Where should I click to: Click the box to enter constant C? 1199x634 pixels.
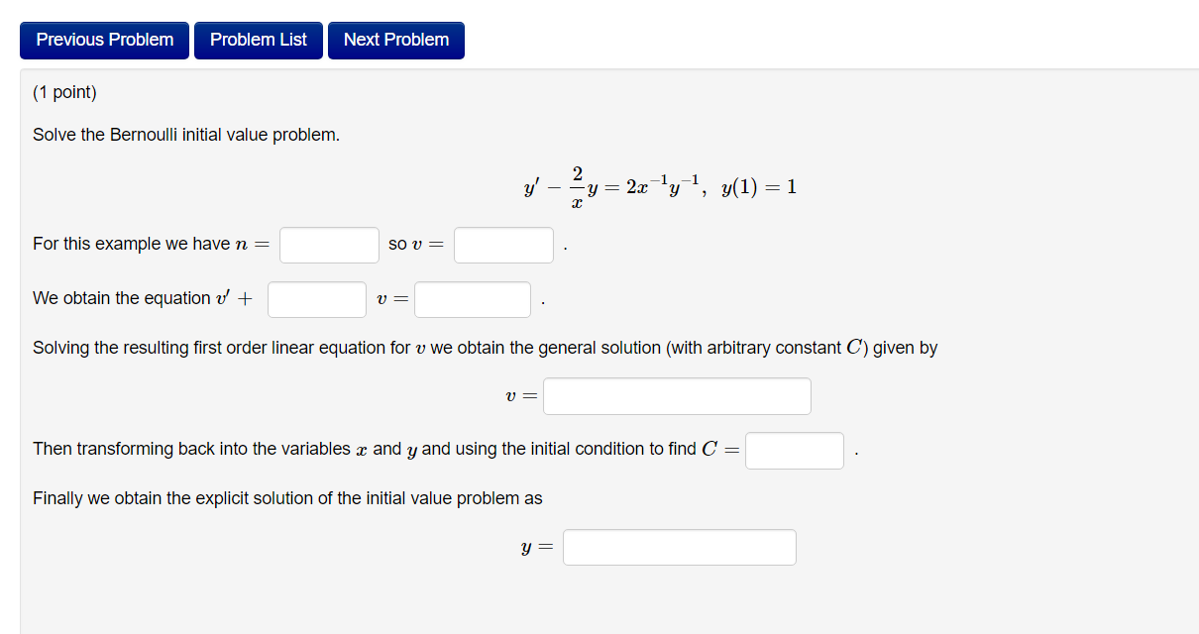tap(794, 450)
